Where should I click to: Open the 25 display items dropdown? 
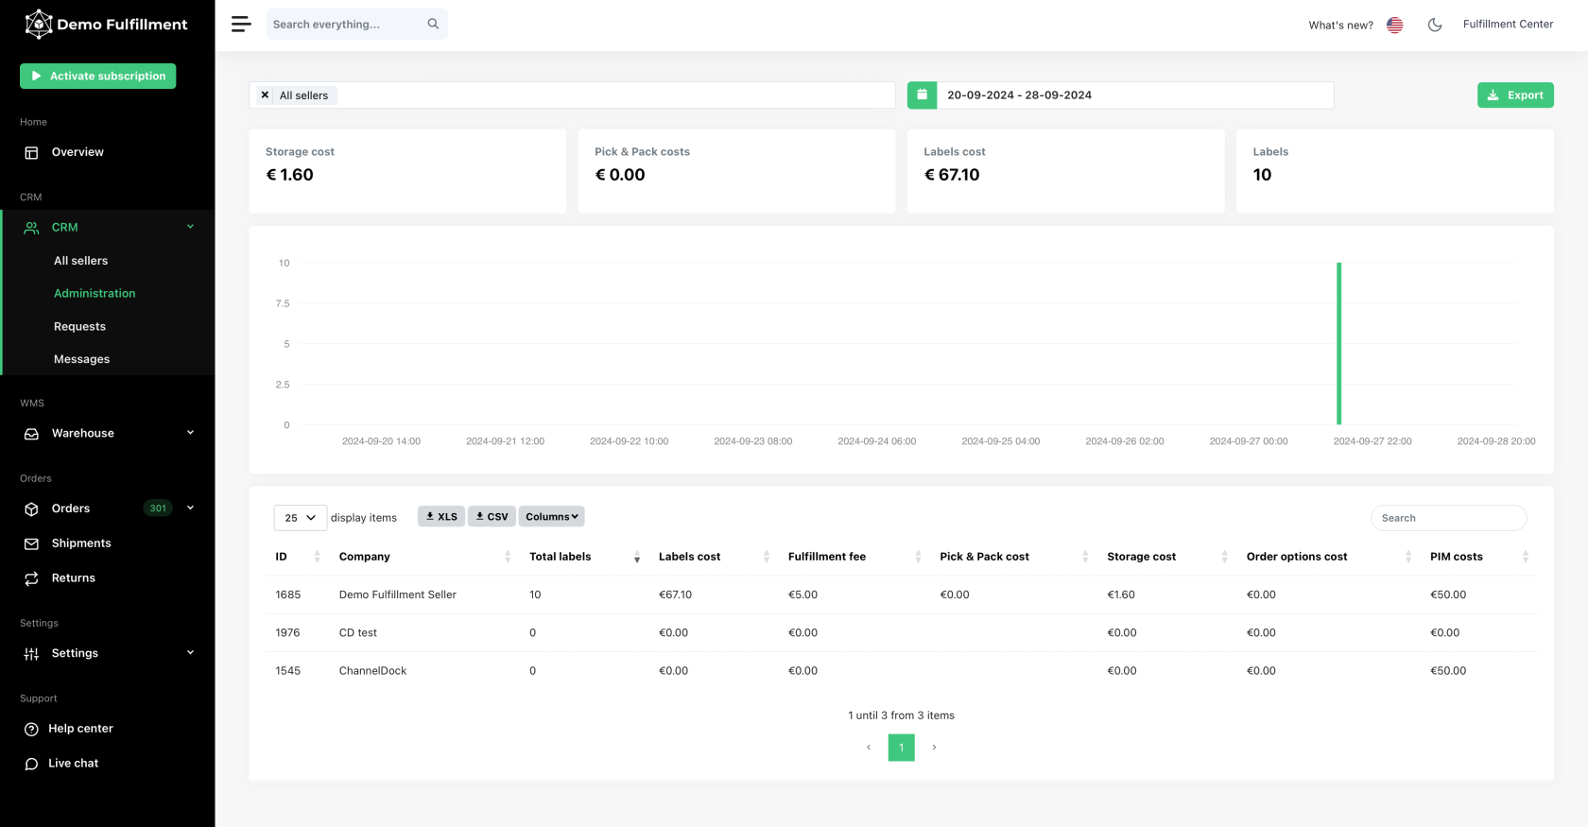point(301,518)
